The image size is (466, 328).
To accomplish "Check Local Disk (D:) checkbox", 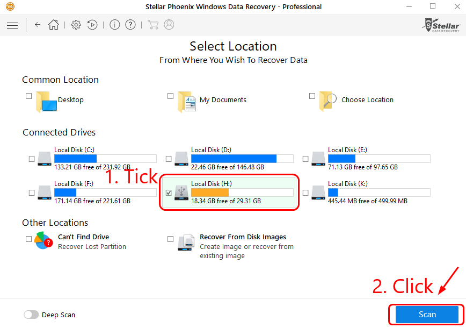I will [x=169, y=159].
